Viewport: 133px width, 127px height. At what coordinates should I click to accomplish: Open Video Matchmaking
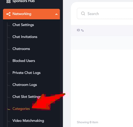tap(28, 121)
